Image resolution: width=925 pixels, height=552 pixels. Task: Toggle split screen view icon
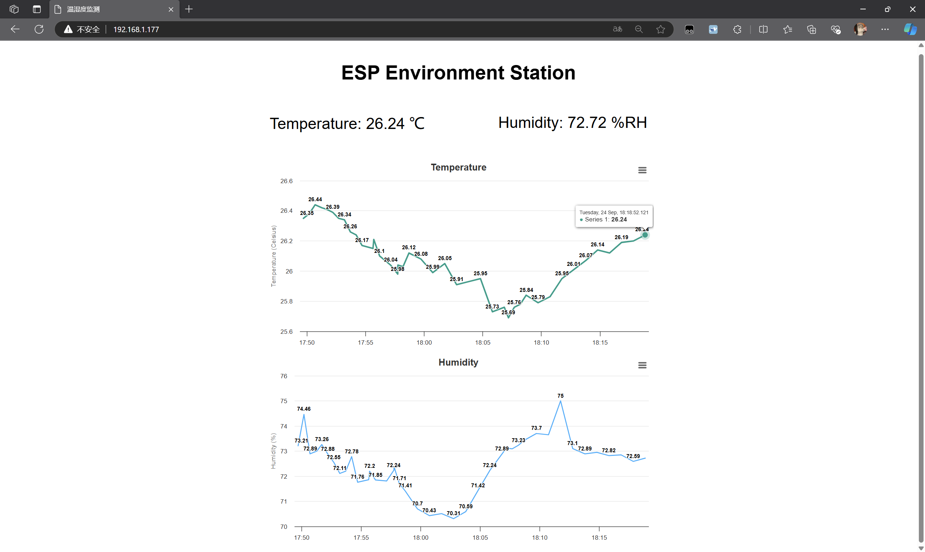pos(763,29)
